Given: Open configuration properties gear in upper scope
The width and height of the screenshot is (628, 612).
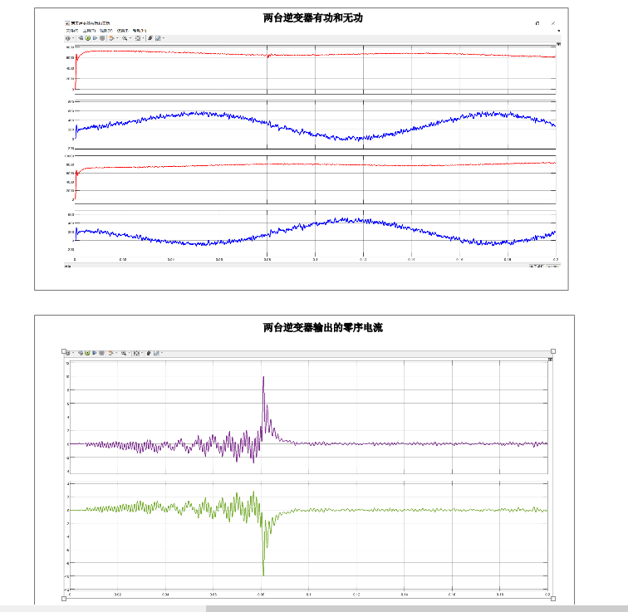Looking at the screenshot, I should click(68, 37).
